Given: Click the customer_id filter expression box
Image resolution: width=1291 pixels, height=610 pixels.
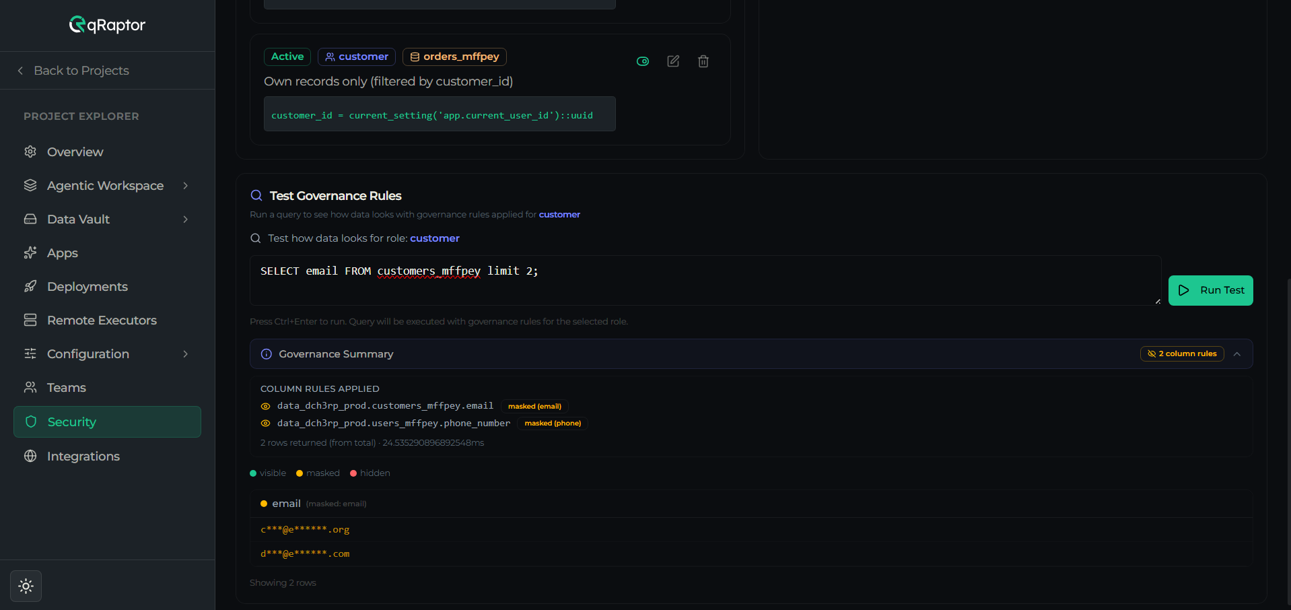Looking at the screenshot, I should (x=440, y=114).
